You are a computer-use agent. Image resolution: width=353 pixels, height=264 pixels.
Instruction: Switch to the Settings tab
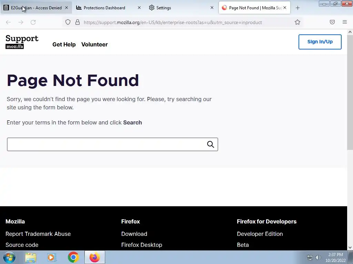coord(181,8)
